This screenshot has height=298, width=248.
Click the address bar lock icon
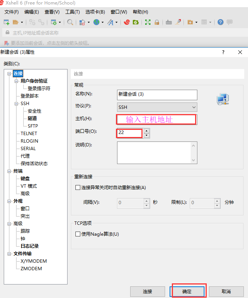pos(8,33)
